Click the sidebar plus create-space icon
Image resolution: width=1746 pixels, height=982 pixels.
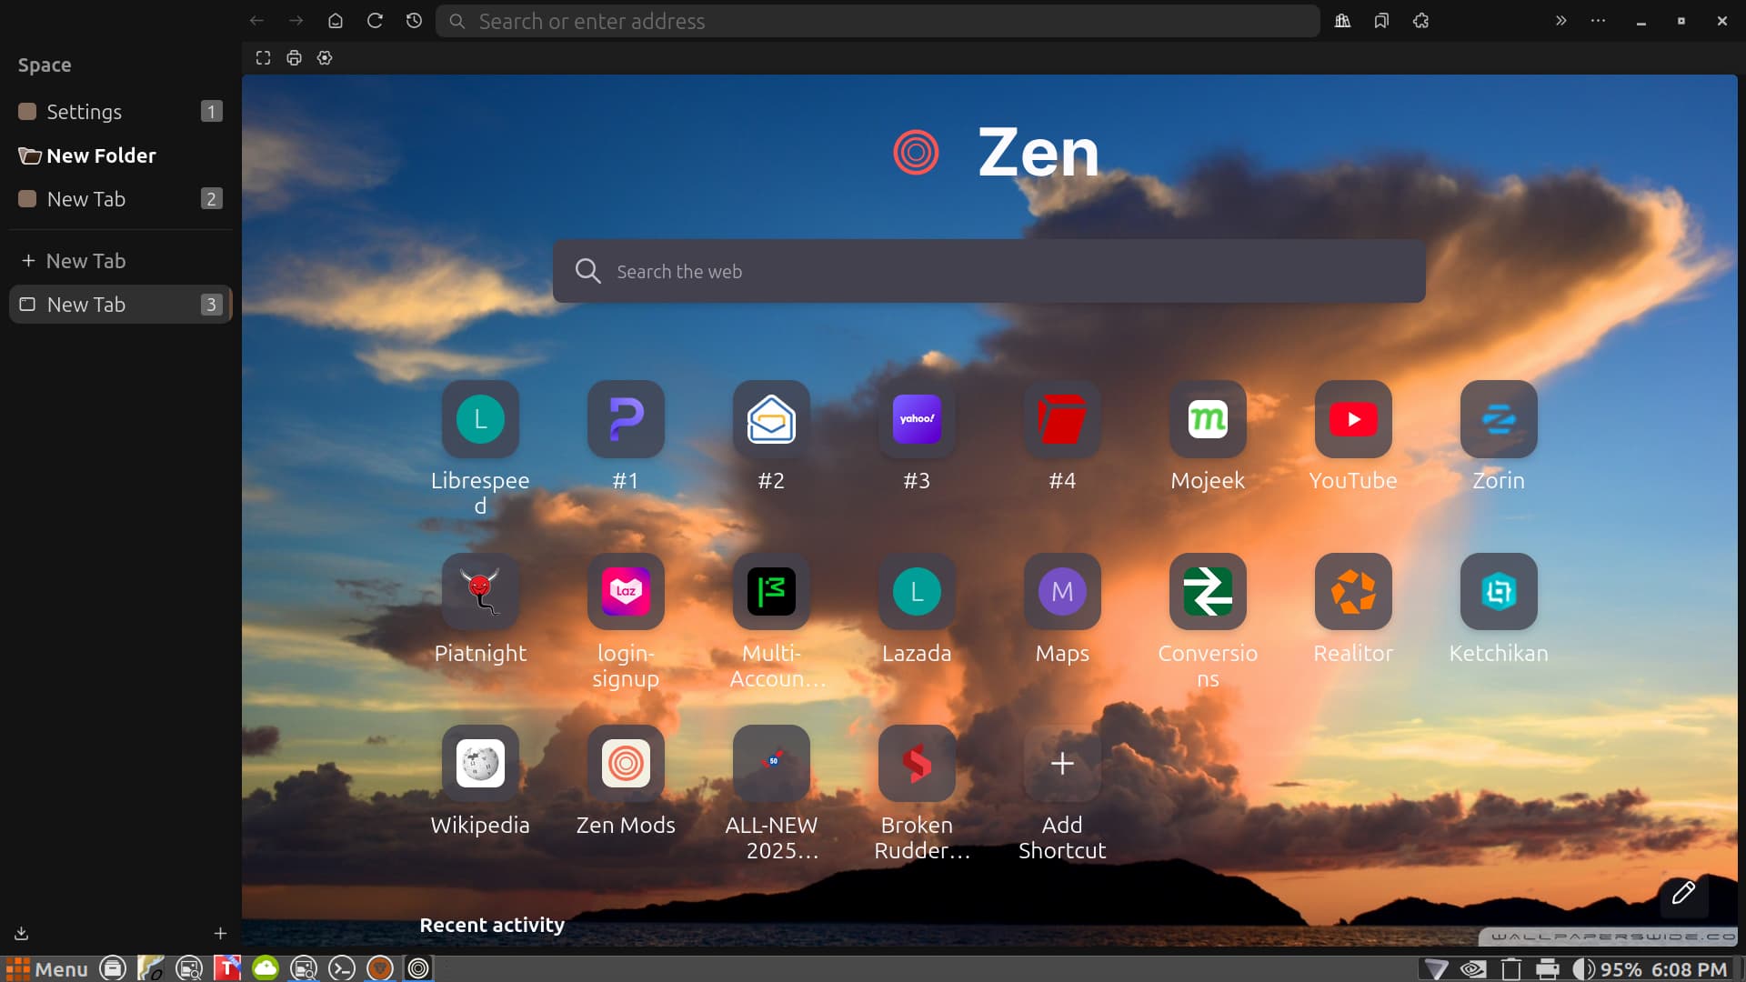tap(220, 934)
